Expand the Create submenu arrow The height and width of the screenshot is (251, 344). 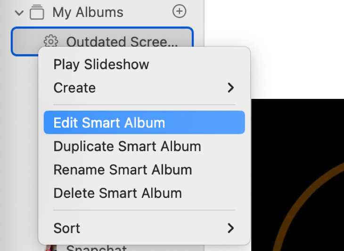coord(230,88)
